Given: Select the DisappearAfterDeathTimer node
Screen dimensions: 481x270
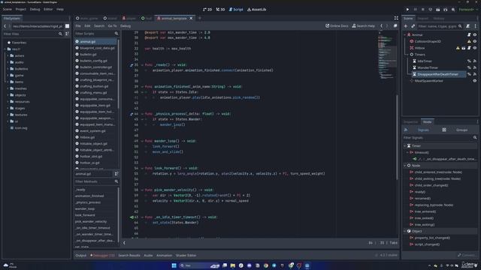Looking at the screenshot, I should pyautogui.click(x=437, y=74).
